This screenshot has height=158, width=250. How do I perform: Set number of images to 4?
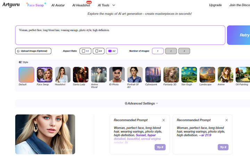click(184, 51)
